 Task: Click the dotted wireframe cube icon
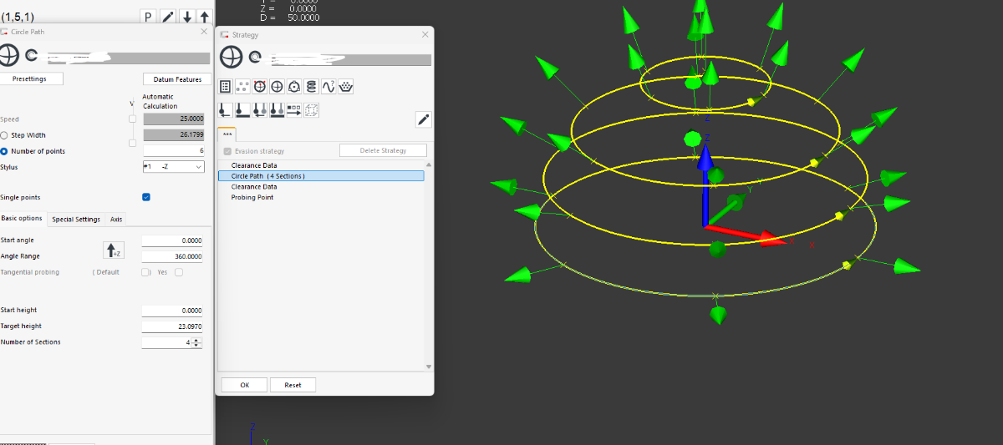click(311, 109)
